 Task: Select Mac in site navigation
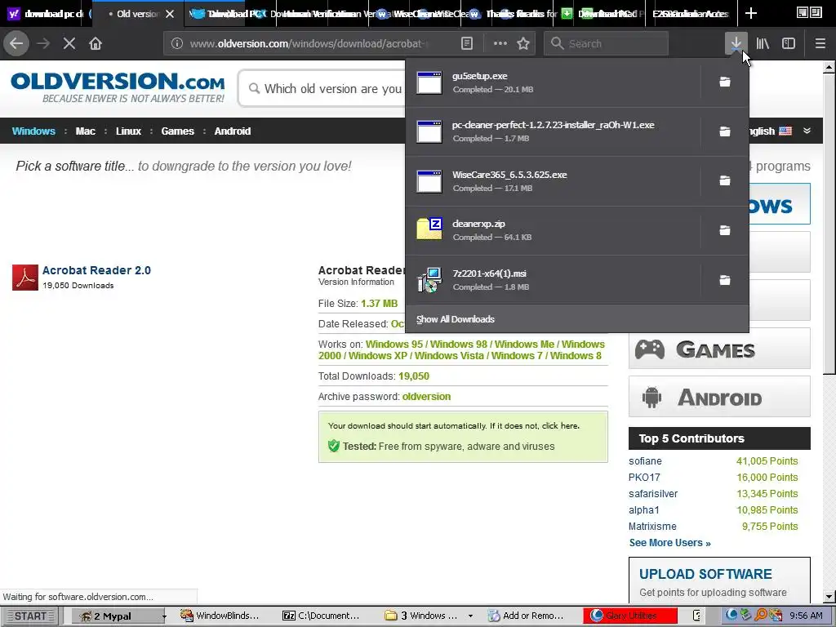(85, 131)
